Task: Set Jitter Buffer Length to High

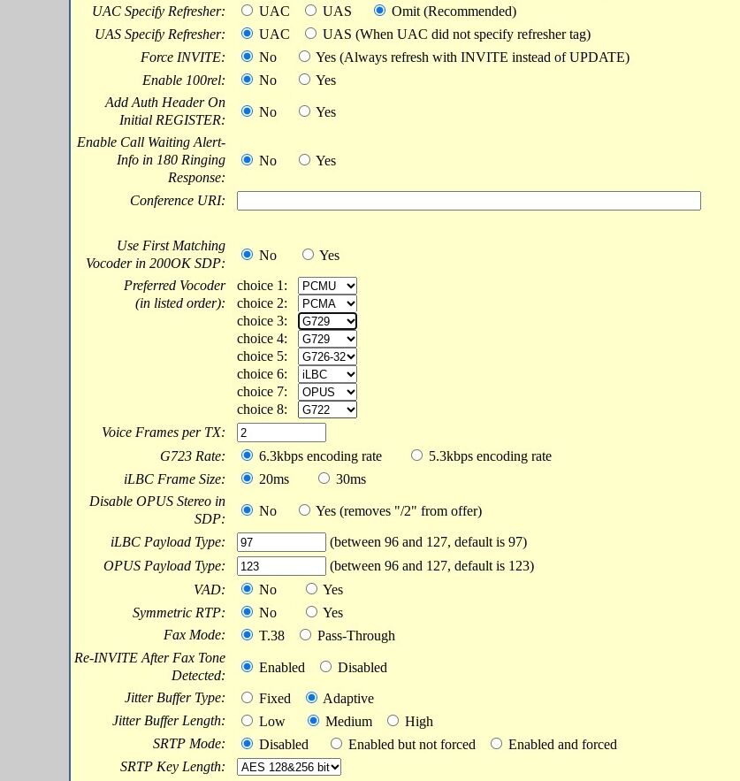Action: 393,720
